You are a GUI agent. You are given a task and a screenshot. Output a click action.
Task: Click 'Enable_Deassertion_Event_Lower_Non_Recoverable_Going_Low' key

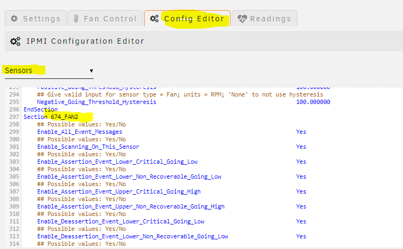(132, 236)
